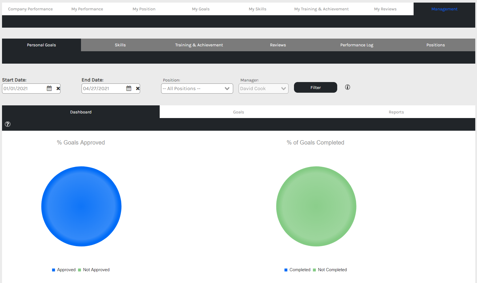
Task: Open the Start Date calendar picker
Action: click(x=49, y=88)
